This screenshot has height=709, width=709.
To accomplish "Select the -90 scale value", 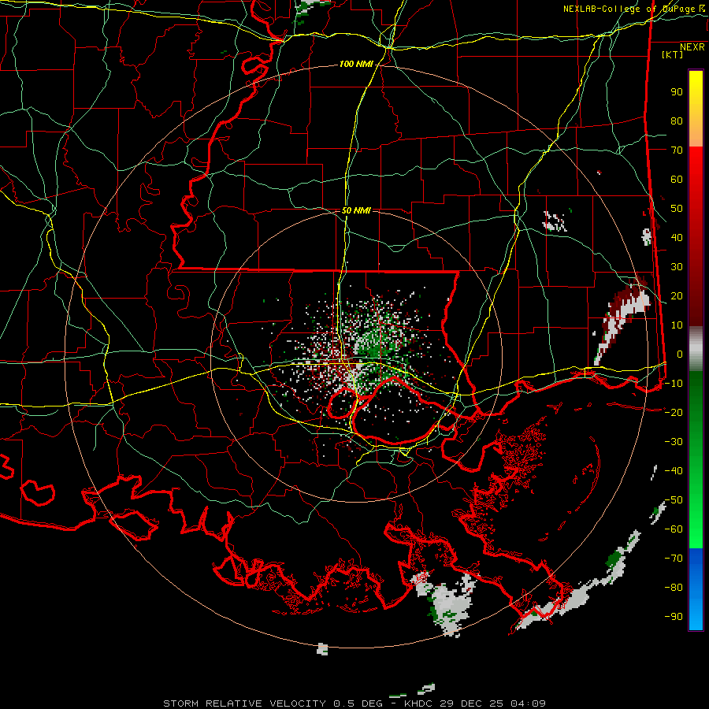I will (674, 617).
